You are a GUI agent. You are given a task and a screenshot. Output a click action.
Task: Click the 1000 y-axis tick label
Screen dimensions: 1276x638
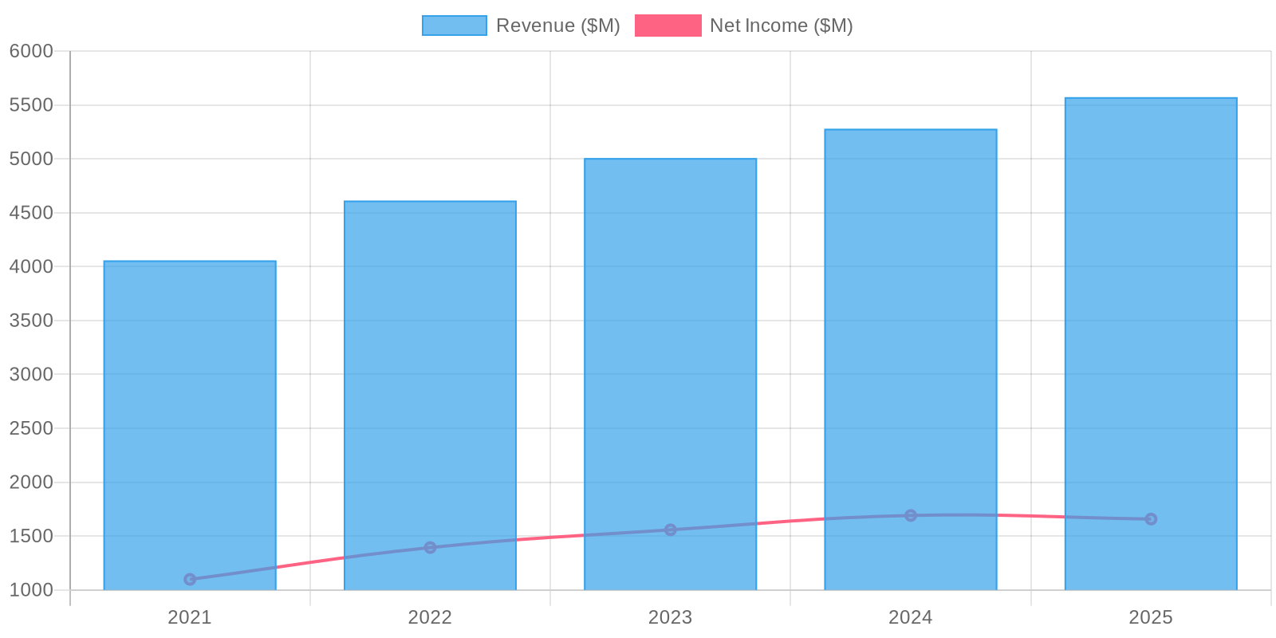pyautogui.click(x=31, y=590)
